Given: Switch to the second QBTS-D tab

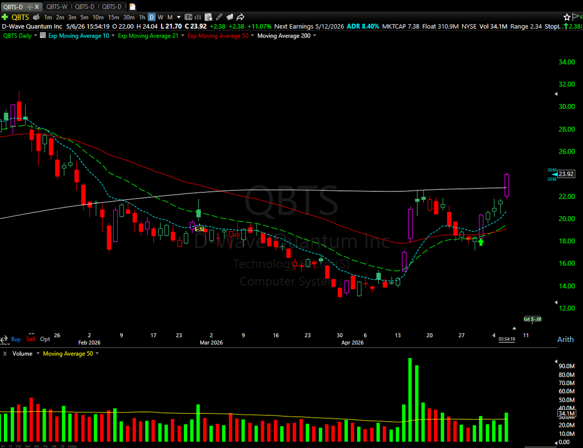Looking at the screenshot, I should [85, 7].
